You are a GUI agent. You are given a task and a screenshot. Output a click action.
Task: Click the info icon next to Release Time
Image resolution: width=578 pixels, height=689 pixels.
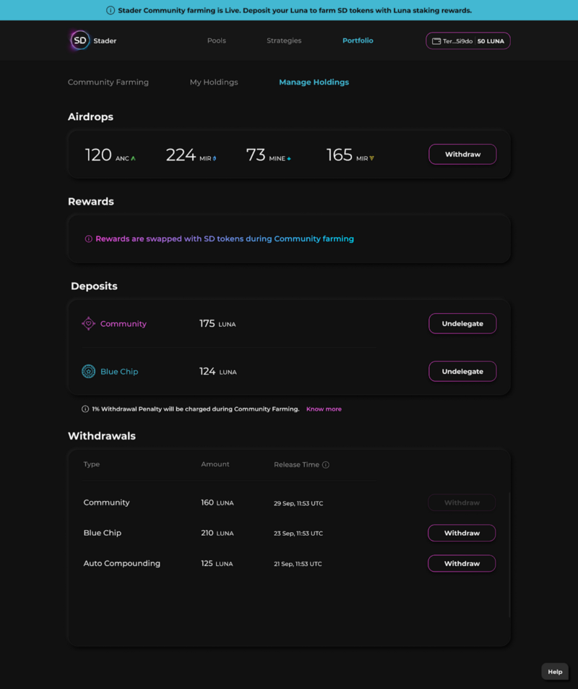tap(325, 465)
